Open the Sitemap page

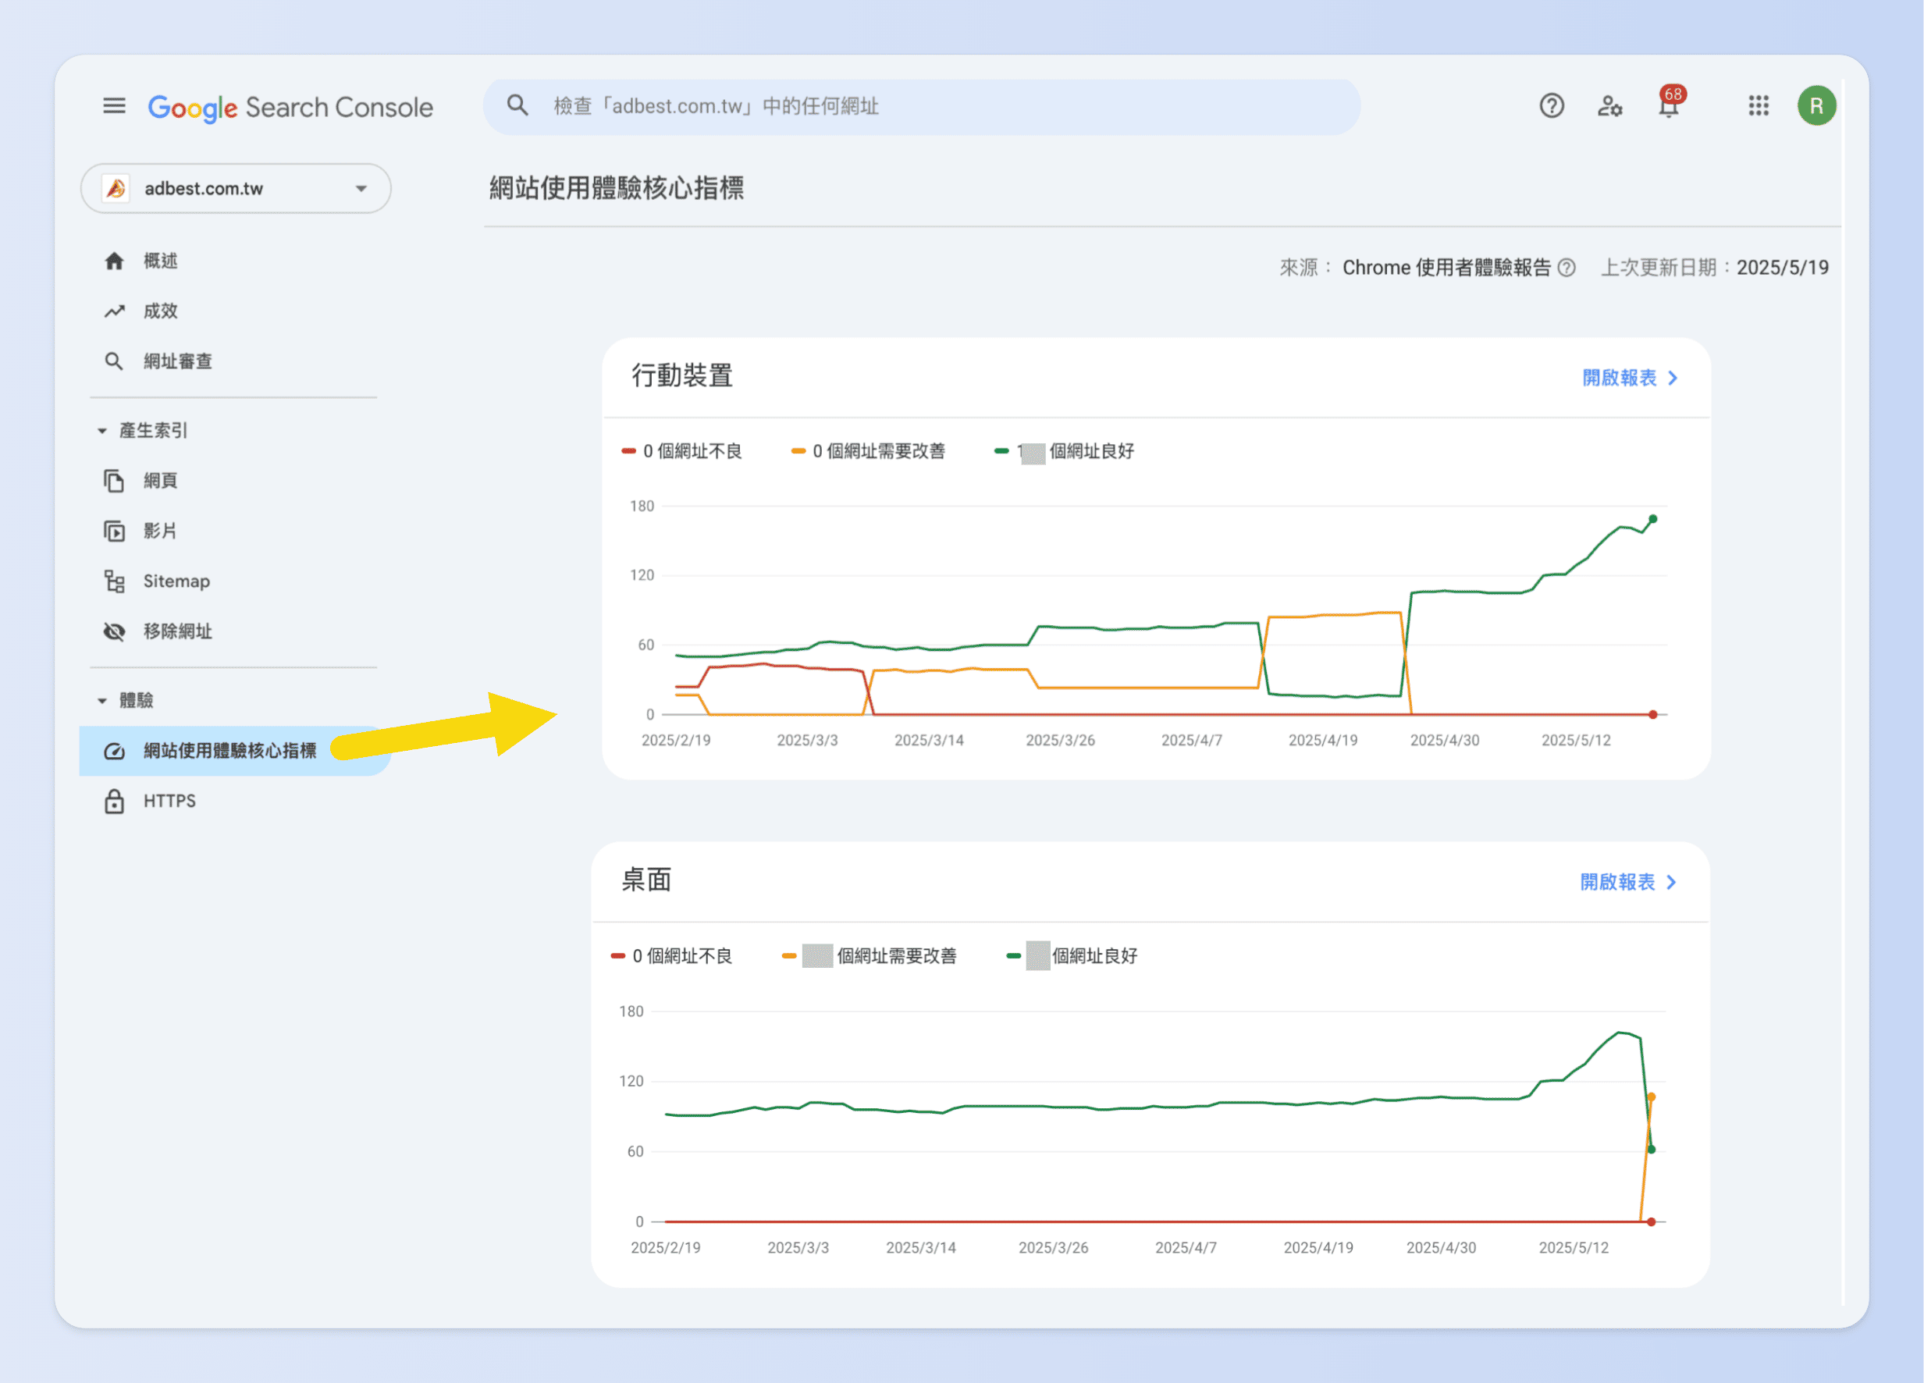pyautogui.click(x=176, y=581)
